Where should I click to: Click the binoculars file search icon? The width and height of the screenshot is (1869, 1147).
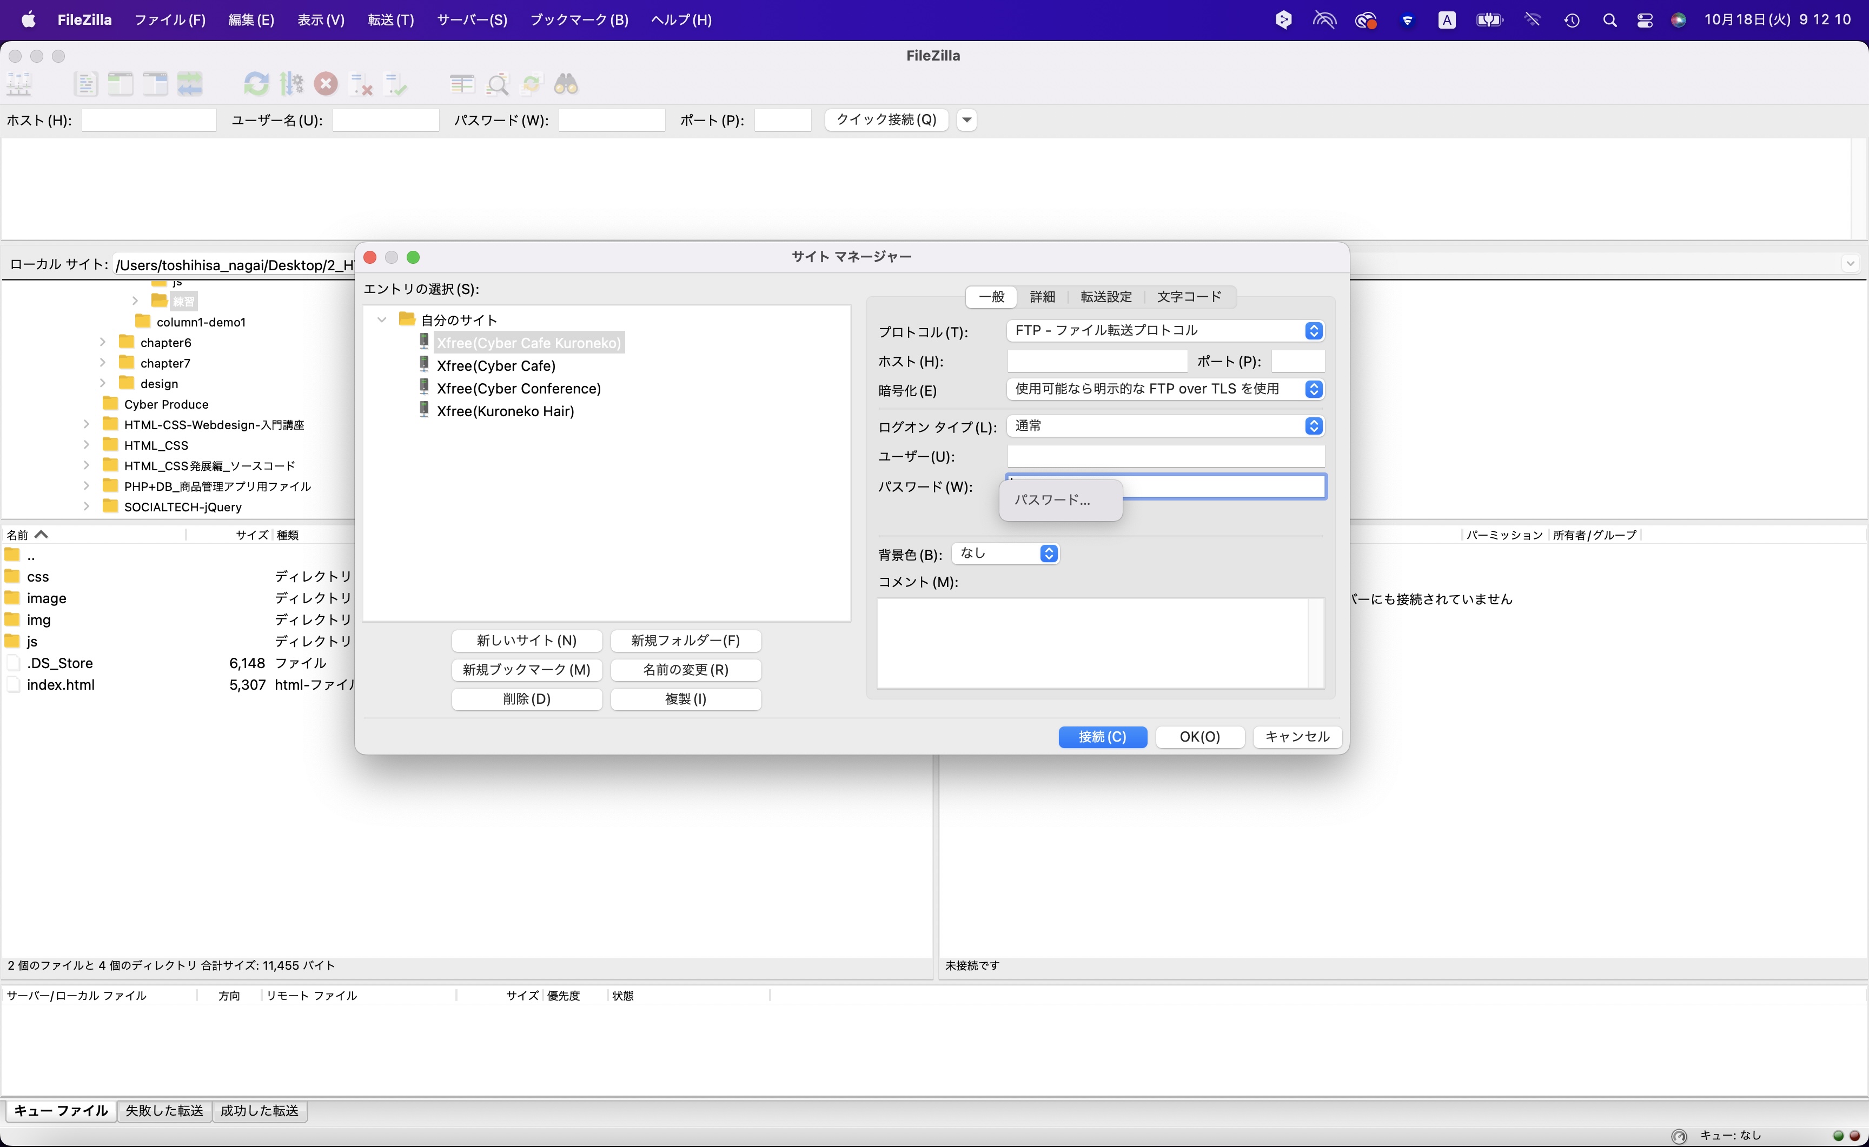coord(566,83)
